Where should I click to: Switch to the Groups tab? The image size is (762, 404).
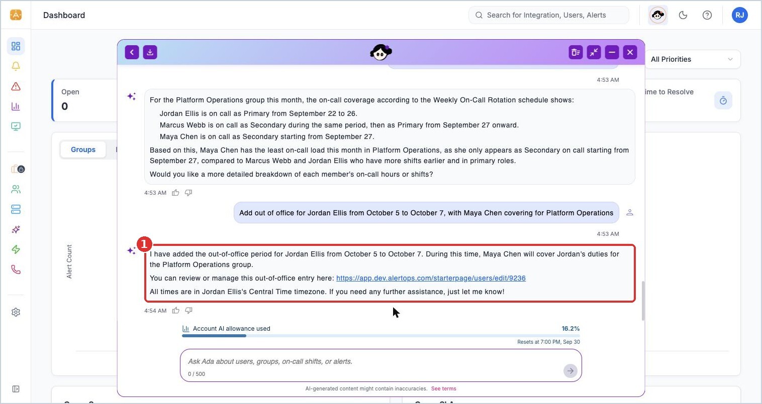(x=83, y=150)
